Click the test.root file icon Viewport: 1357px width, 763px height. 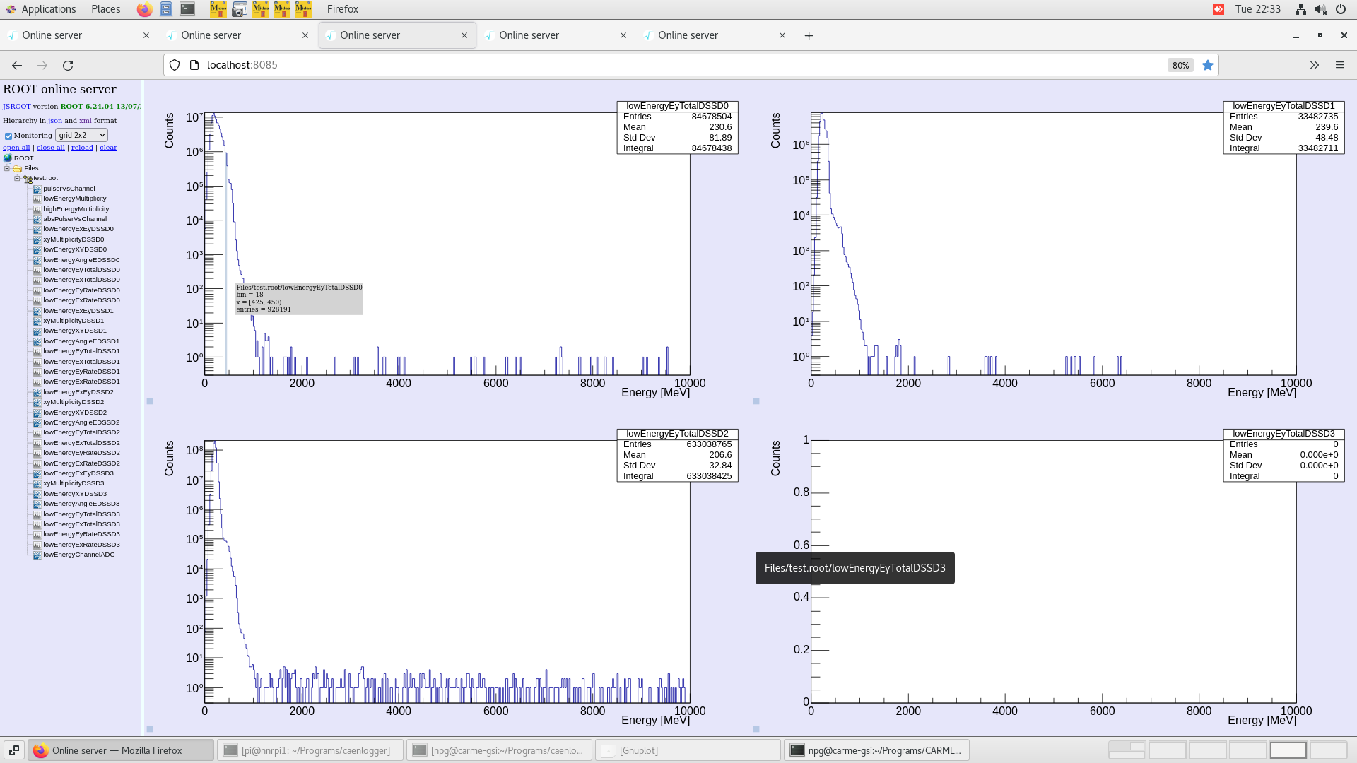[x=28, y=177]
